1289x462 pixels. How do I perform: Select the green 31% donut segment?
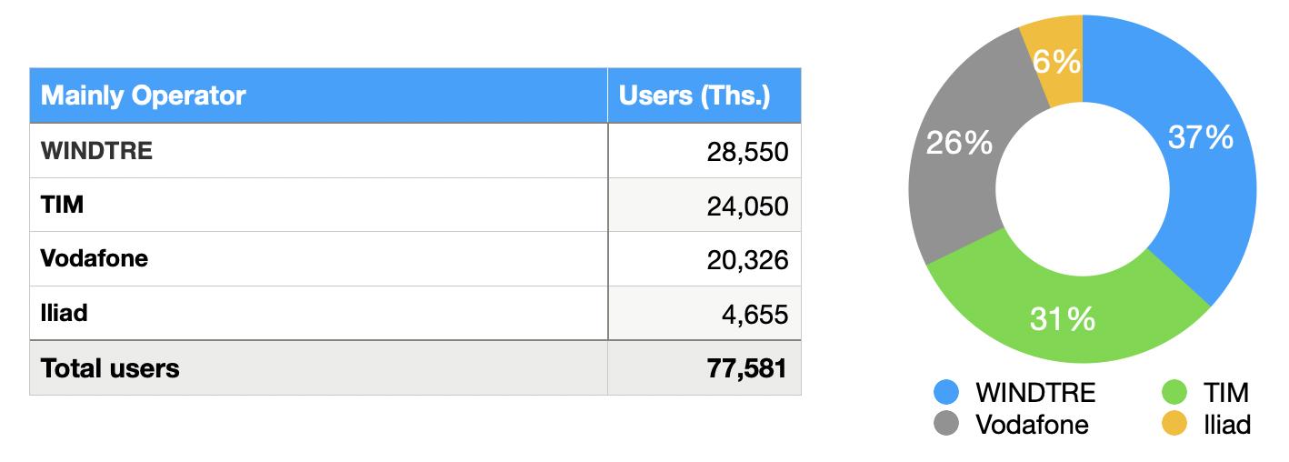pyautogui.click(x=1062, y=319)
